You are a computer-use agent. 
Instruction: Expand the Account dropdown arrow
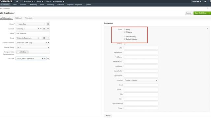(x=41, y=29)
